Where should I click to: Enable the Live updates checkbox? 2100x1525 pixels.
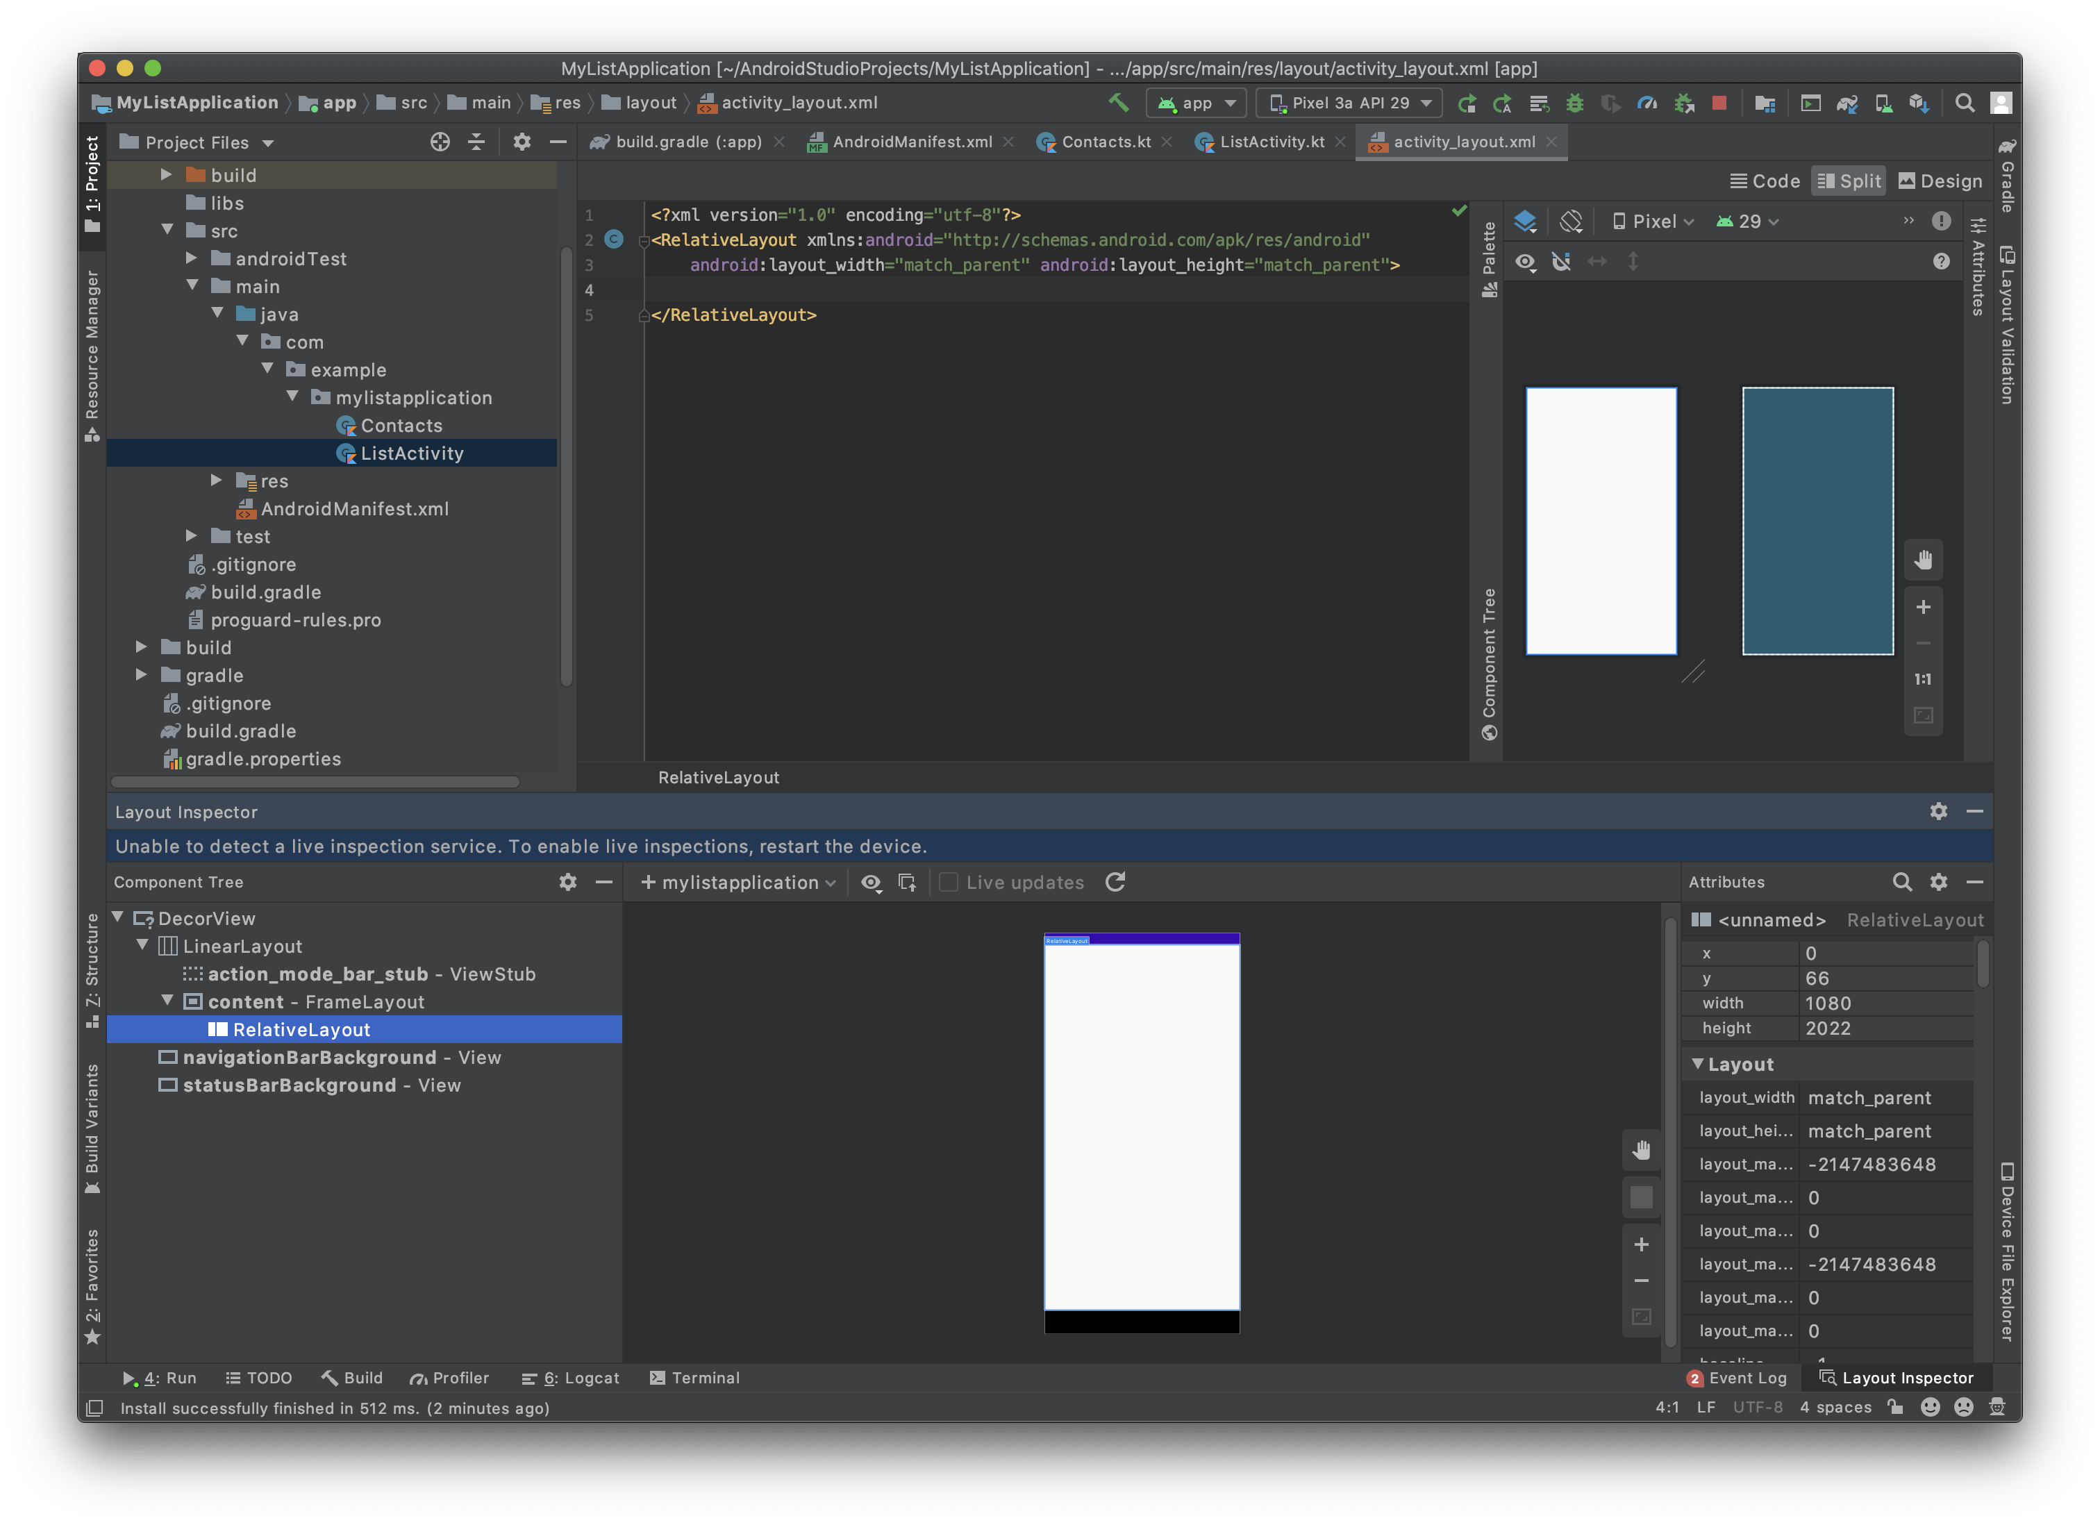(x=948, y=883)
